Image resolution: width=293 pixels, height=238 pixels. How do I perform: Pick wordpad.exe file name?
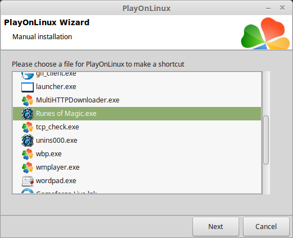[x=56, y=181]
